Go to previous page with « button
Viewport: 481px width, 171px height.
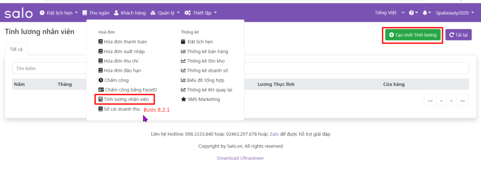tap(441, 101)
